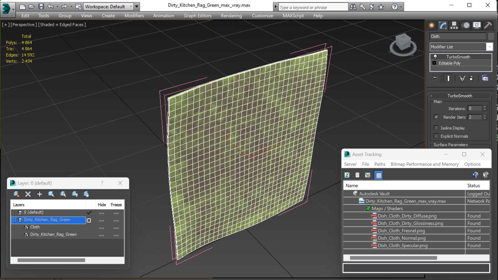Increment the Iterations spinner

[x=485, y=107]
